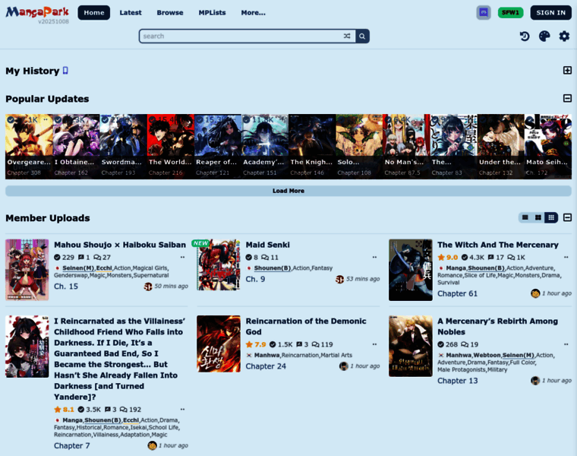The image size is (577, 456).
Task: Open Chapter 24 of Demonic God
Action: point(266,366)
